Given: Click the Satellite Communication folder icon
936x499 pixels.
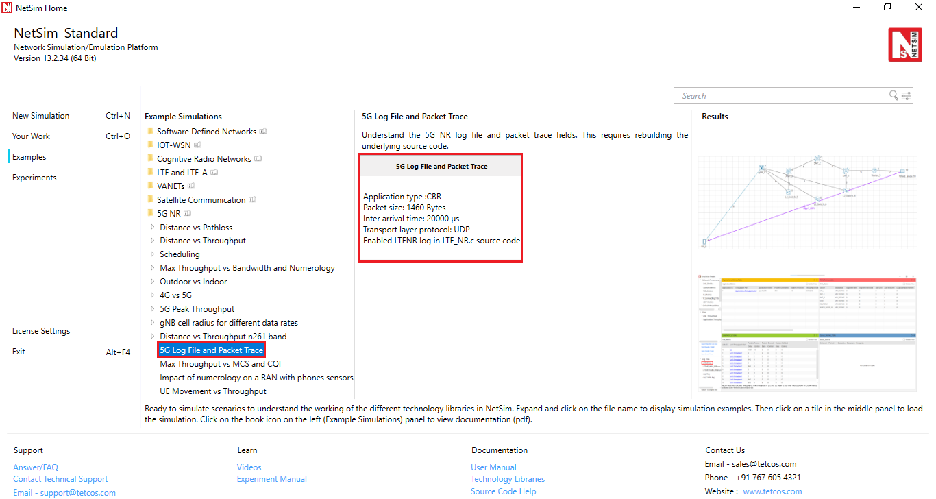Looking at the screenshot, I should [x=150, y=199].
